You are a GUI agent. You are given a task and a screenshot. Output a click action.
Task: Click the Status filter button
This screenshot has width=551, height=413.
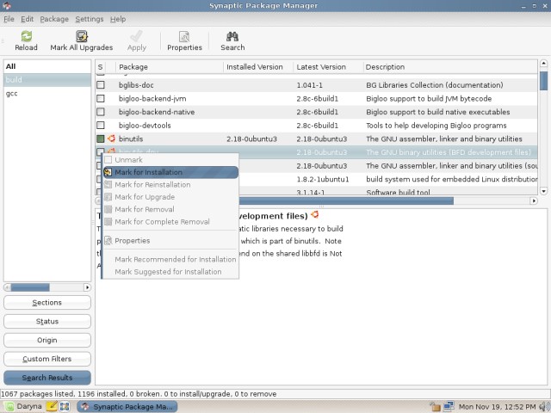(47, 321)
